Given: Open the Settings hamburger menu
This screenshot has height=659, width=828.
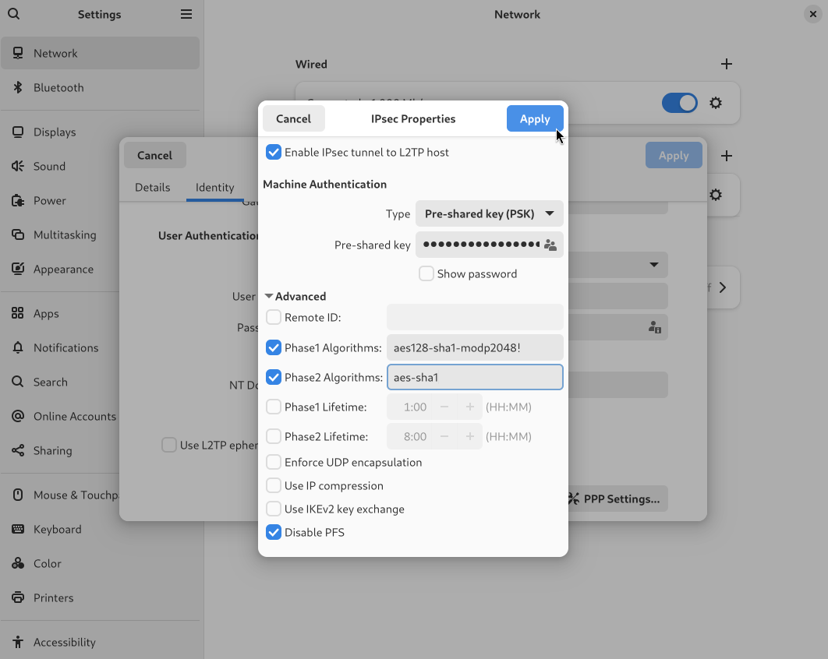Looking at the screenshot, I should coord(186,14).
